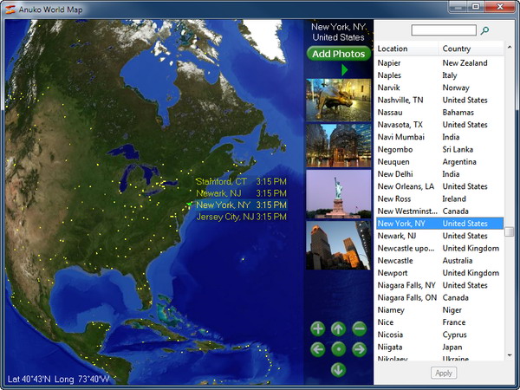Click New York, NY United States heading
This screenshot has width=520, height=390.
pyautogui.click(x=338, y=32)
